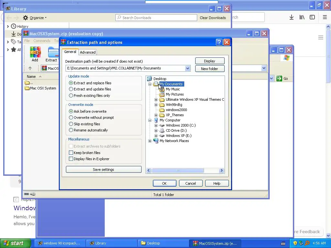This screenshot has width=331, height=248.
Task: Enable Display files in Explorer checkbox
Action: pos(71,159)
